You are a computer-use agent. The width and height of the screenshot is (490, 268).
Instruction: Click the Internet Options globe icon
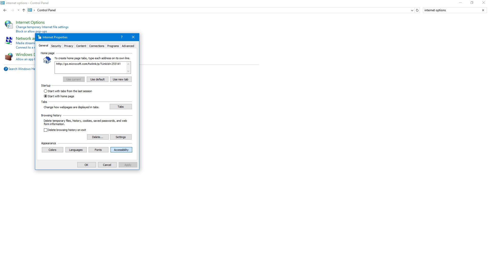[9, 25]
